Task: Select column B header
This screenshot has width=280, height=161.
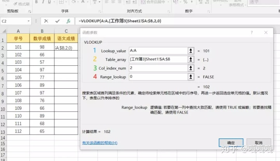Action: (x=42, y=31)
